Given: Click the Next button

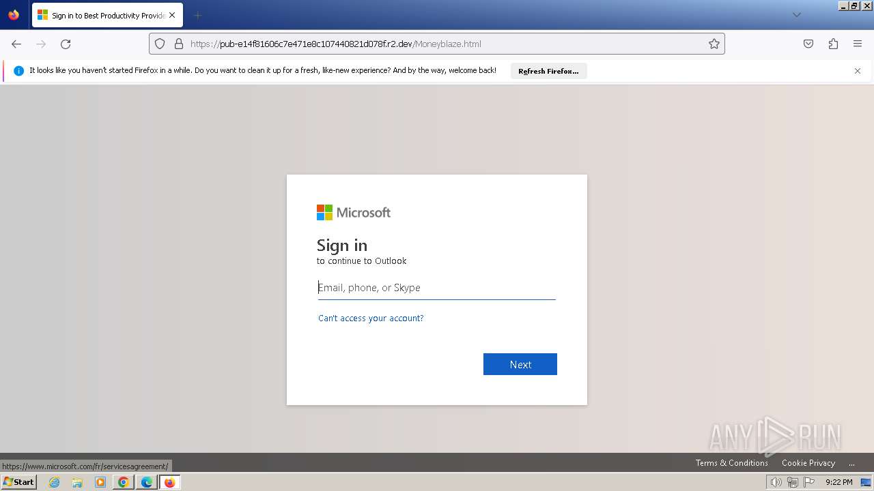Looking at the screenshot, I should [520, 364].
